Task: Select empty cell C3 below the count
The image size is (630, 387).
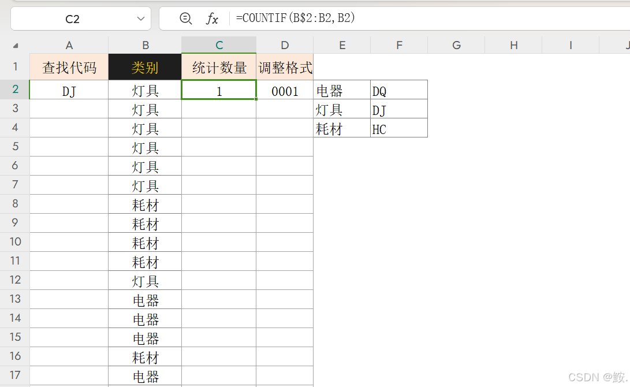Action: point(219,109)
